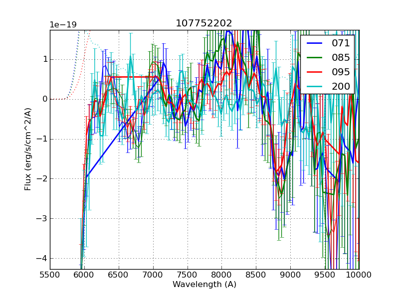Click the −2 y-axis tick label

tap(42, 178)
